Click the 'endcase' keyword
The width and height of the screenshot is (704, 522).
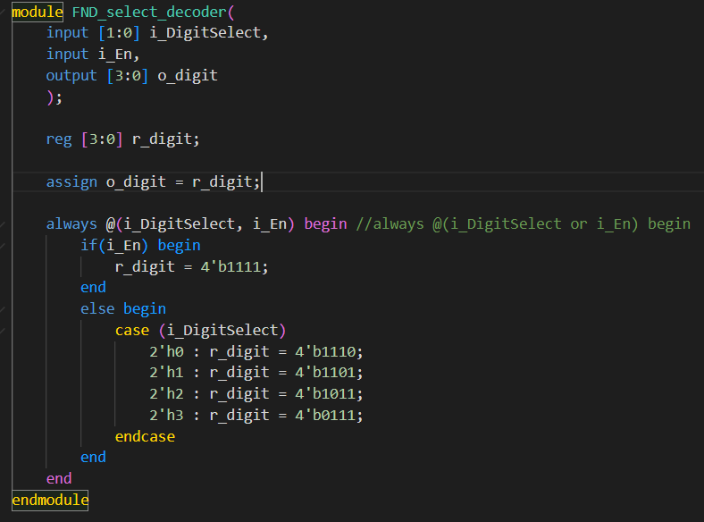(x=145, y=437)
